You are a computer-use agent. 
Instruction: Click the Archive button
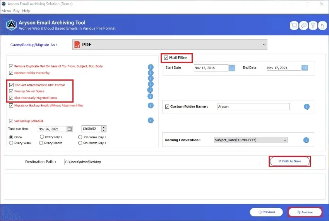[x=305, y=212]
